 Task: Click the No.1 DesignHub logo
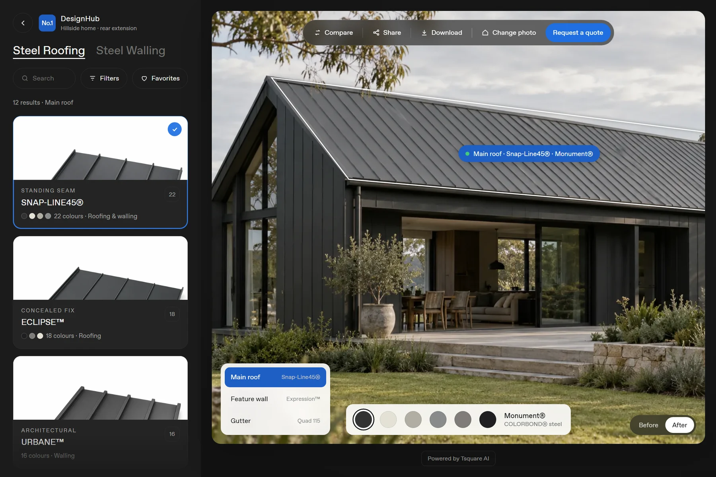coord(47,23)
